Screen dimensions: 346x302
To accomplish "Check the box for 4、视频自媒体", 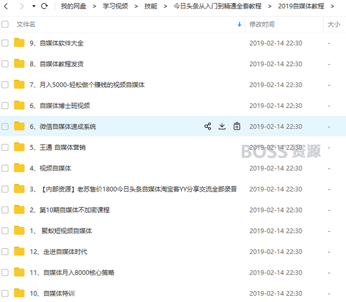I will pyautogui.click(x=5, y=168).
